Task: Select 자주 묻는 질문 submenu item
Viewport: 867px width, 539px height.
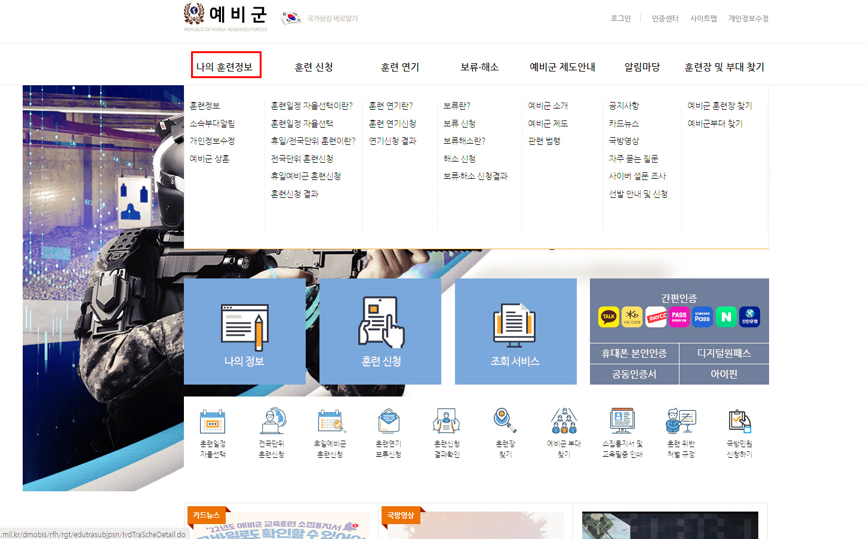Action: point(634,159)
